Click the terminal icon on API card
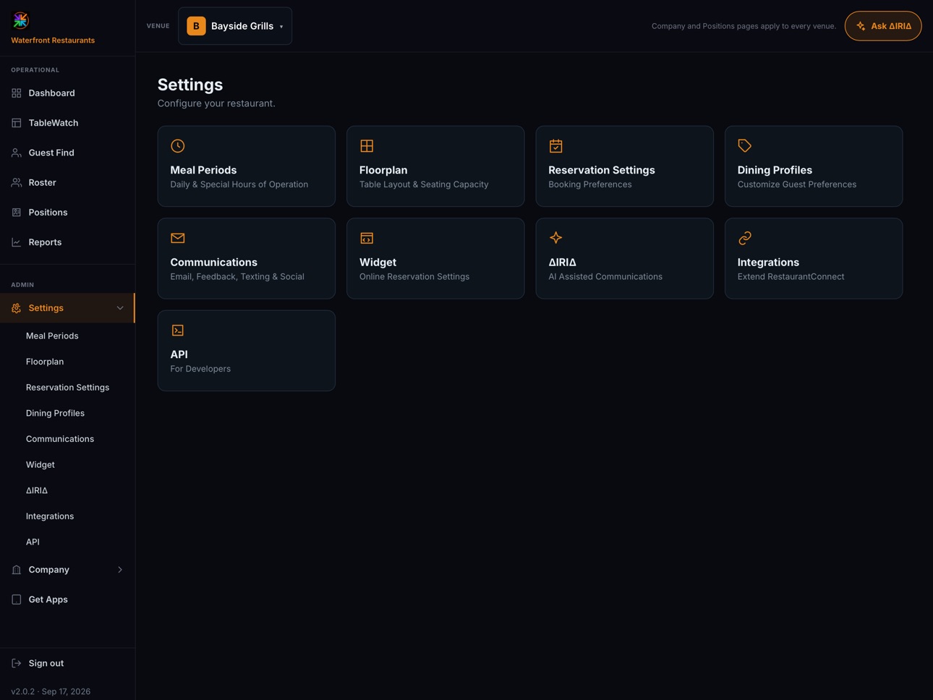933x700 pixels. coord(178,330)
